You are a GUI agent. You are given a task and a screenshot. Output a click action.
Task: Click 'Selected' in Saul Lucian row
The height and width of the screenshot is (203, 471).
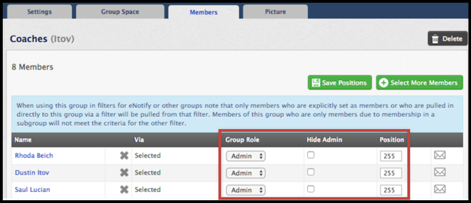coord(147,189)
